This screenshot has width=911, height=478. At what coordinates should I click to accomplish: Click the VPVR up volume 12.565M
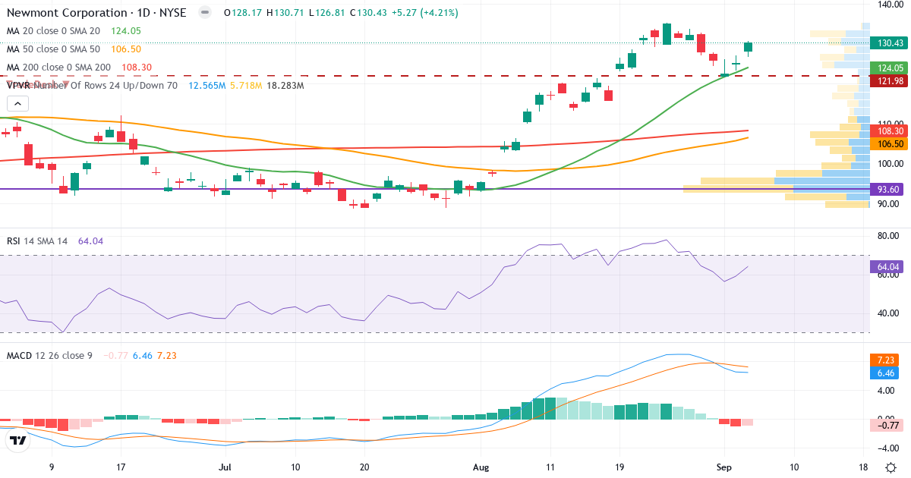coord(206,85)
